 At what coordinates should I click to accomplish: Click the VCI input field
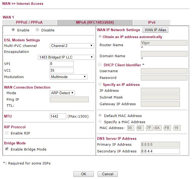click(62, 70)
